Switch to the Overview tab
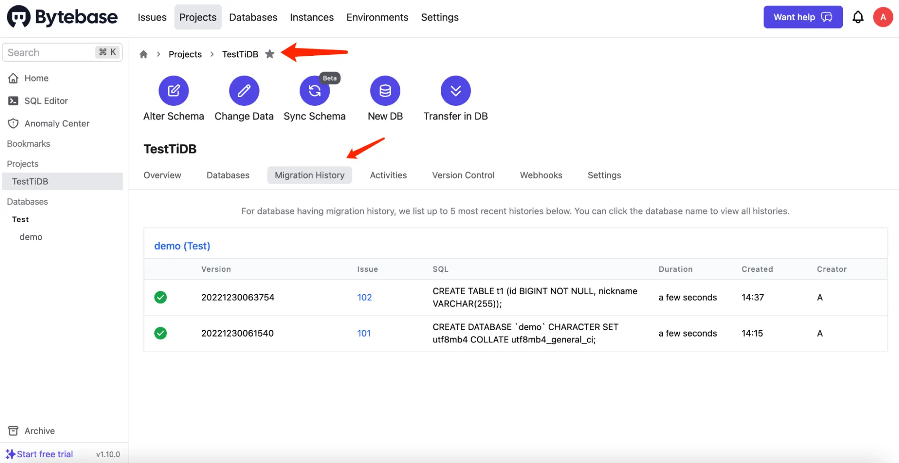This screenshot has width=899, height=463. (162, 175)
